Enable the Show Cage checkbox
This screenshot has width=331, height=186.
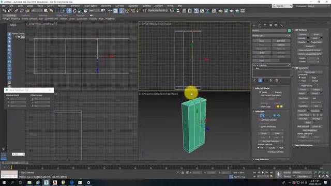coord(260,106)
